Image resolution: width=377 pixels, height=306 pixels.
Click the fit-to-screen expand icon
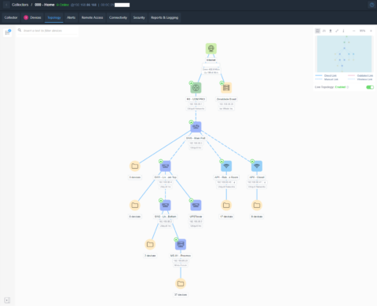pos(337,31)
